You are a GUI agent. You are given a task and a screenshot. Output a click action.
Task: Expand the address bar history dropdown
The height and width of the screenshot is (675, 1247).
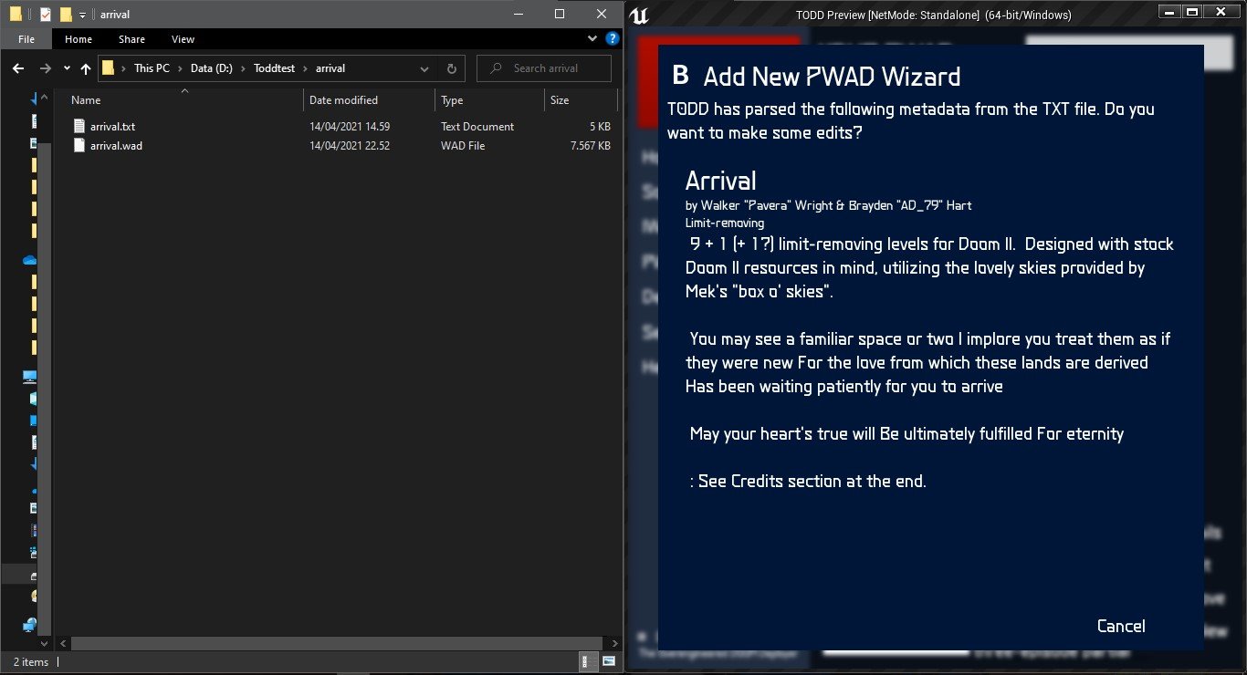tap(424, 68)
